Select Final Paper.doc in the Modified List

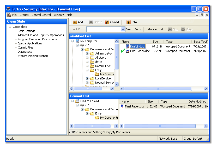[140, 51]
